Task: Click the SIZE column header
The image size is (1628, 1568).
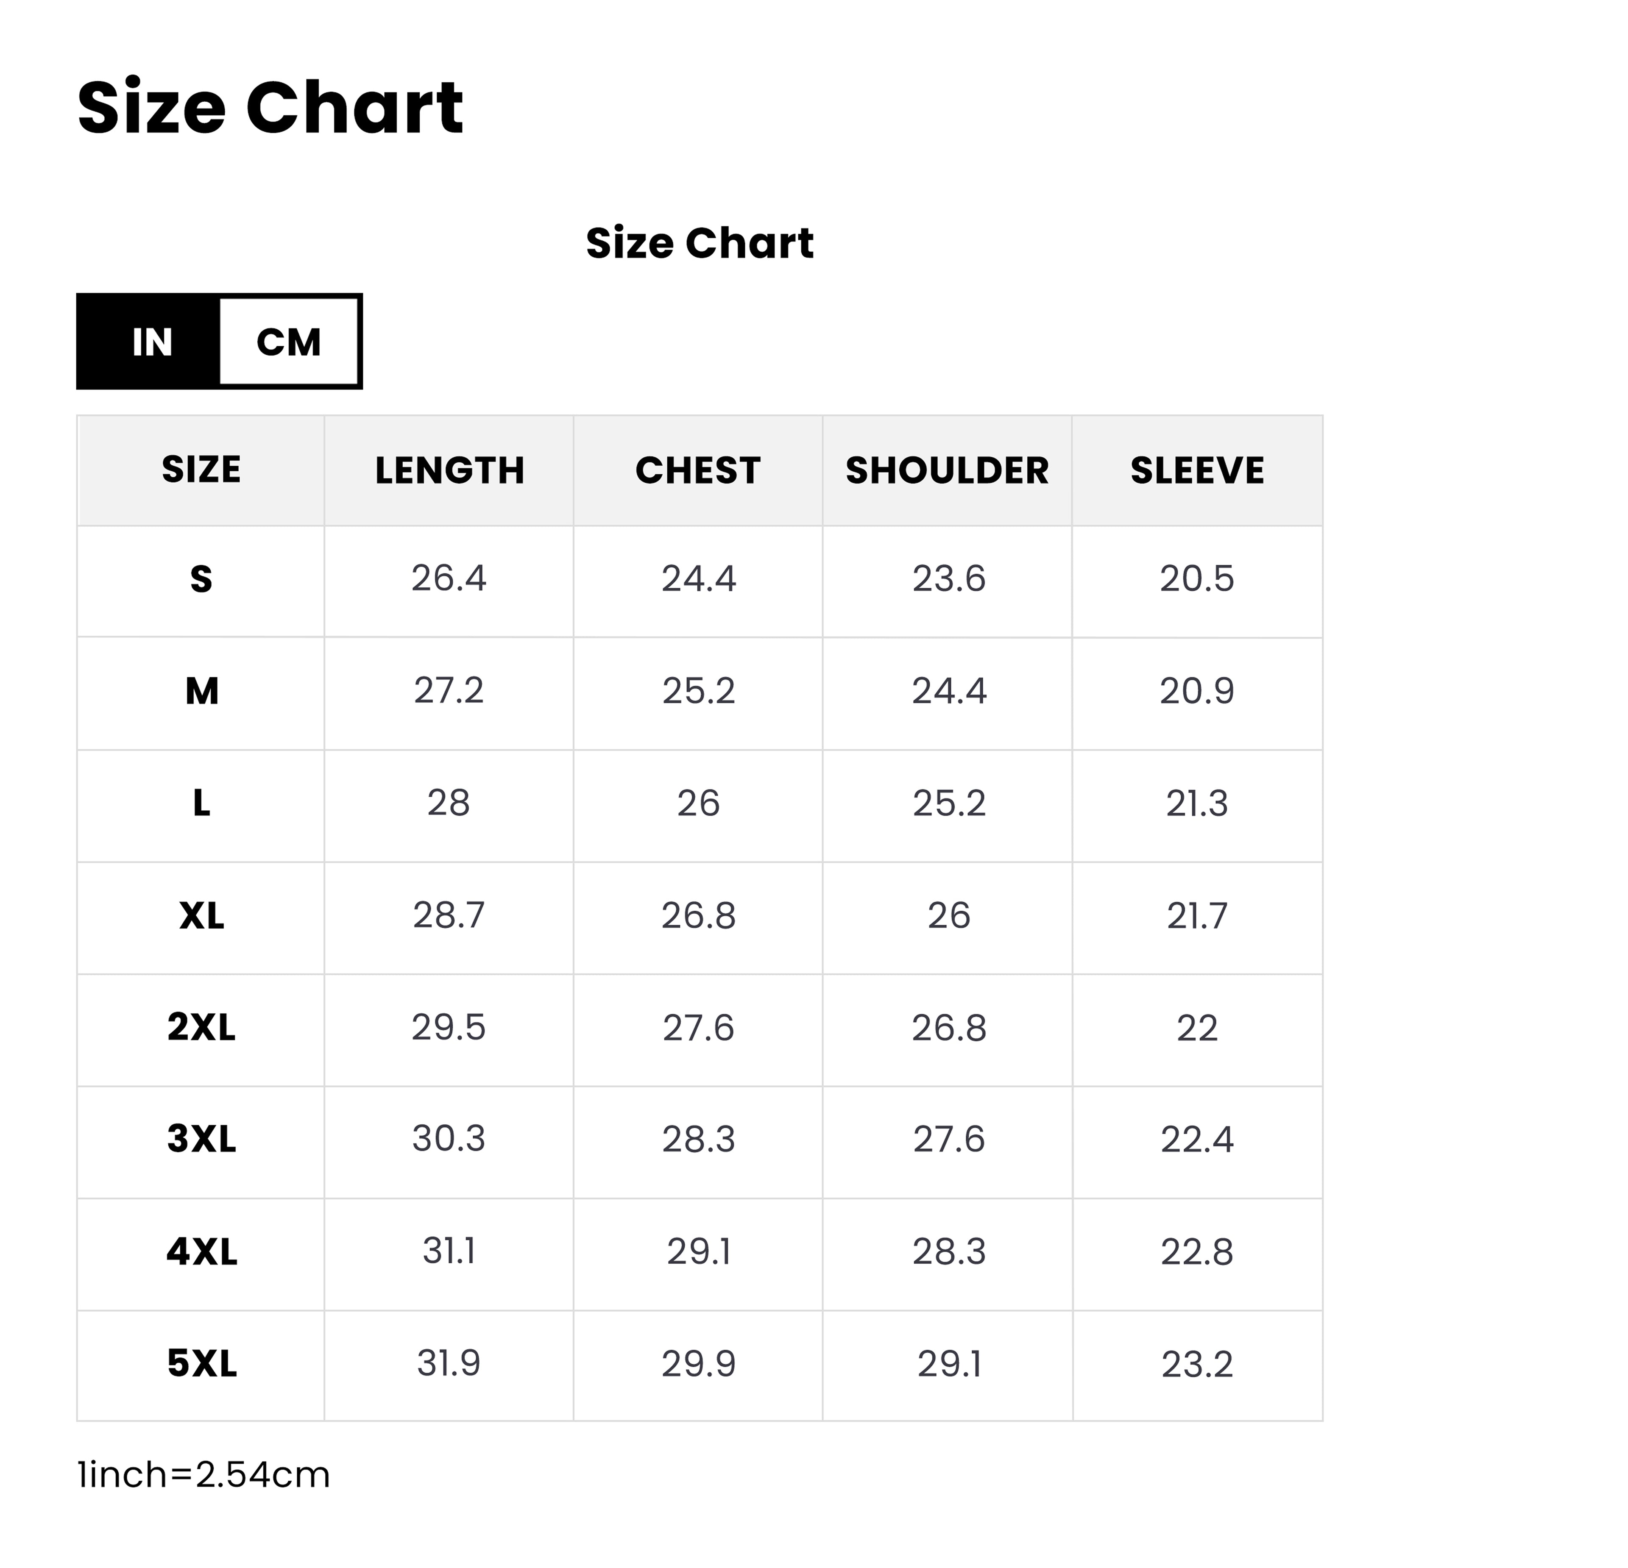Action: pos(201,470)
